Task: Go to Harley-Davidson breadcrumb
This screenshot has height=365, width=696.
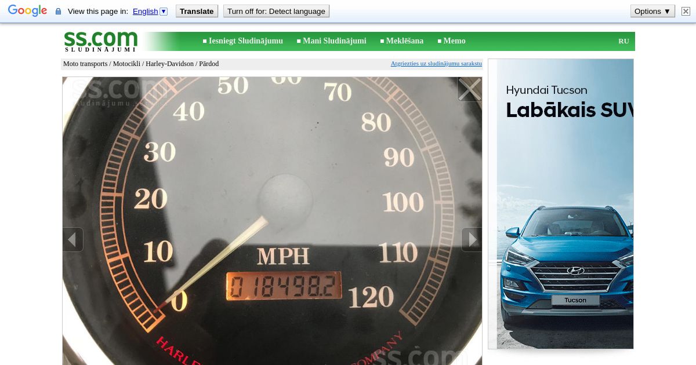Action: coord(169,64)
